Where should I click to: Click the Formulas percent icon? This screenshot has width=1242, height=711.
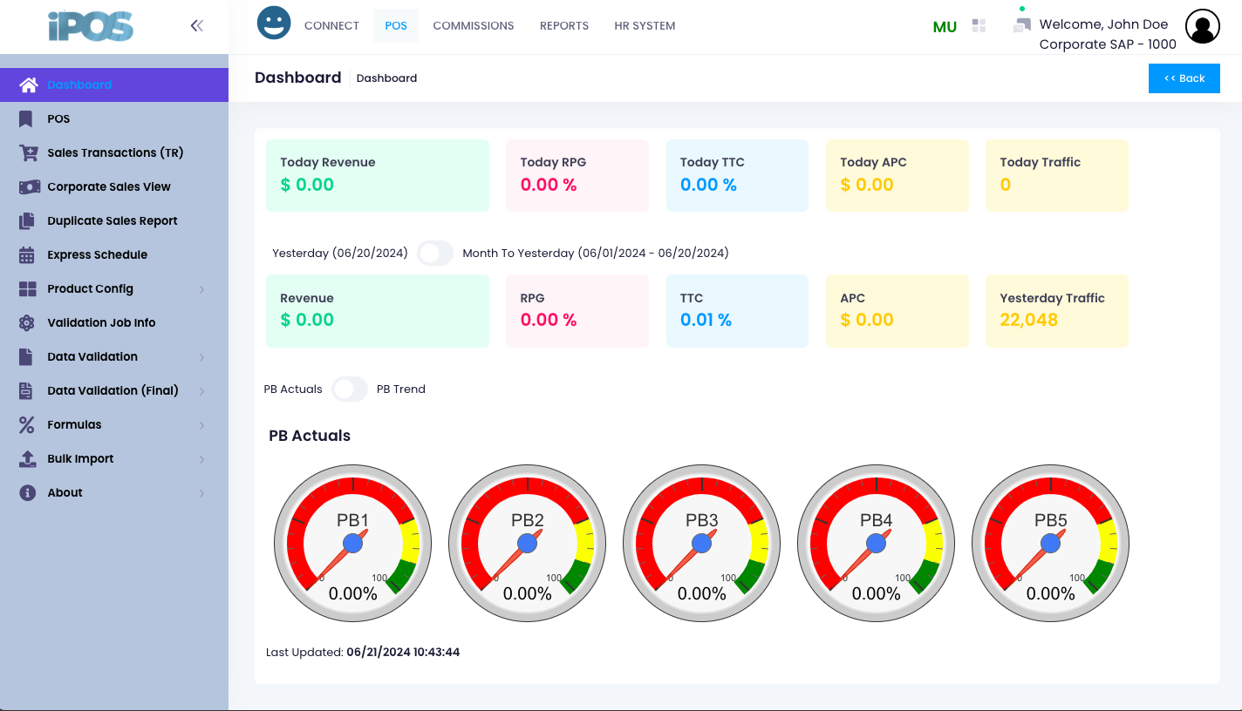click(x=27, y=424)
